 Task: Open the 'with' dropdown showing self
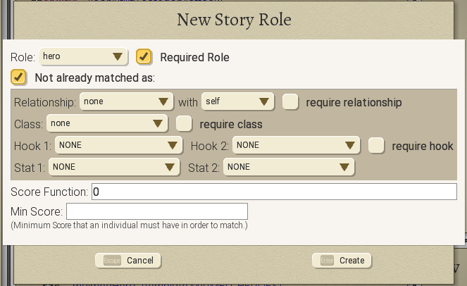(237, 101)
